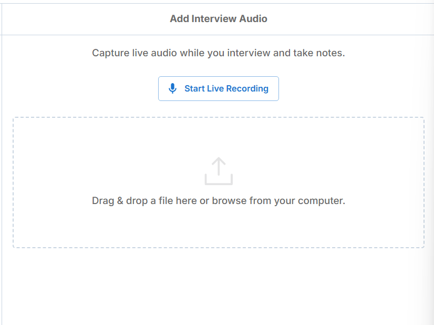
Task: Begin recording via the mic icon
Action: click(172, 88)
